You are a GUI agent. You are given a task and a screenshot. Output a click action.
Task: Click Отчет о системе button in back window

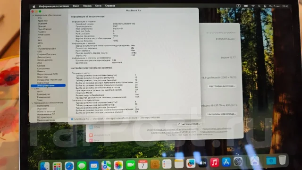coord(189,124)
